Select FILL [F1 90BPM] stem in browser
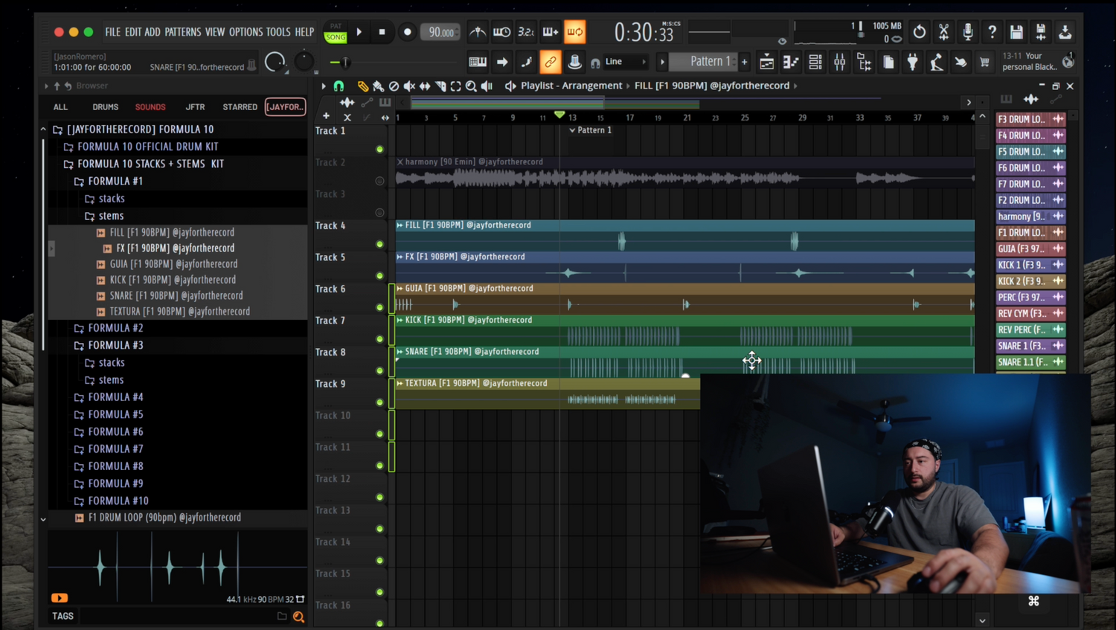1116x630 pixels. [x=172, y=232]
